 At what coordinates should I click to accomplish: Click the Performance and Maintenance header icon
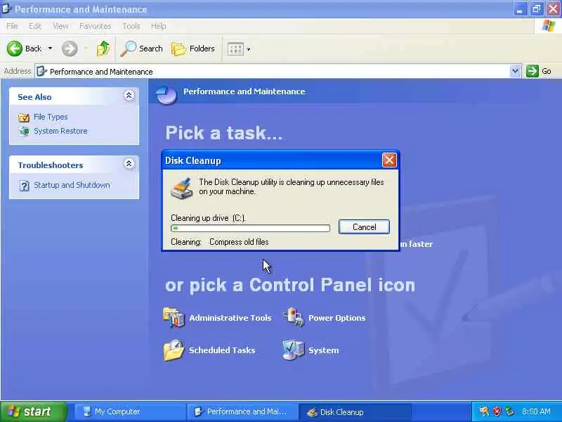coord(166,95)
